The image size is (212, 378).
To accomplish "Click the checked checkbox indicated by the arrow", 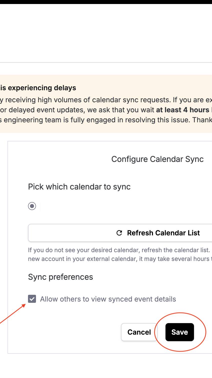I will tap(32, 299).
